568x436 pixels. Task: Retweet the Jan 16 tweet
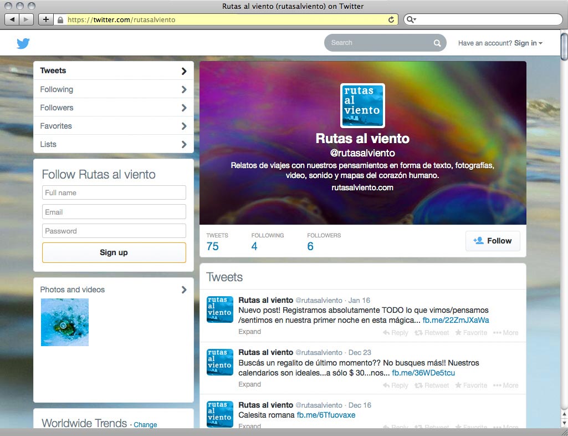[x=432, y=333]
